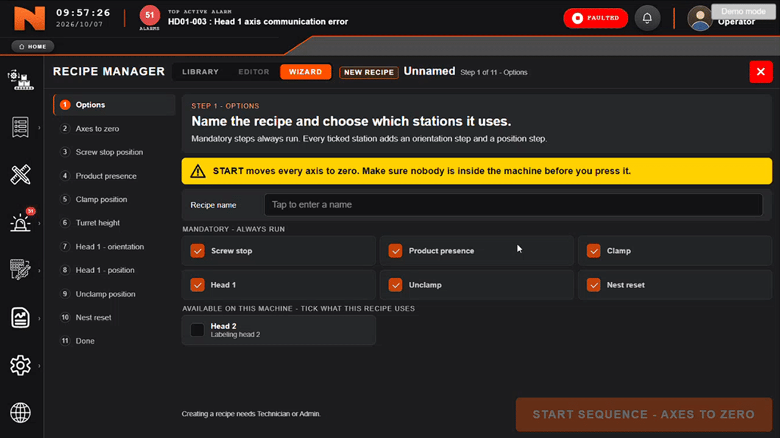Click the notification bell icon
Image resolution: width=780 pixels, height=438 pixels.
[647, 18]
